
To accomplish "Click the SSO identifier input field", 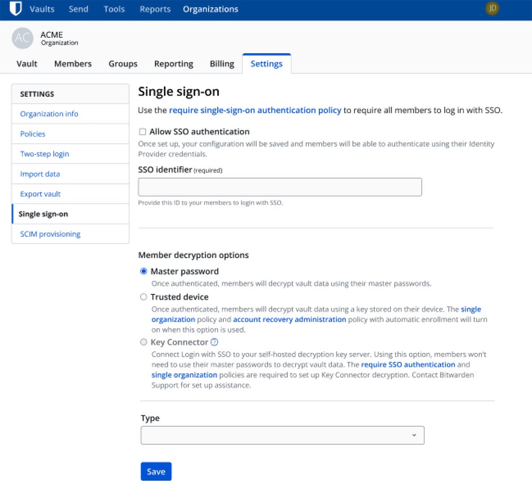I will pyautogui.click(x=280, y=186).
